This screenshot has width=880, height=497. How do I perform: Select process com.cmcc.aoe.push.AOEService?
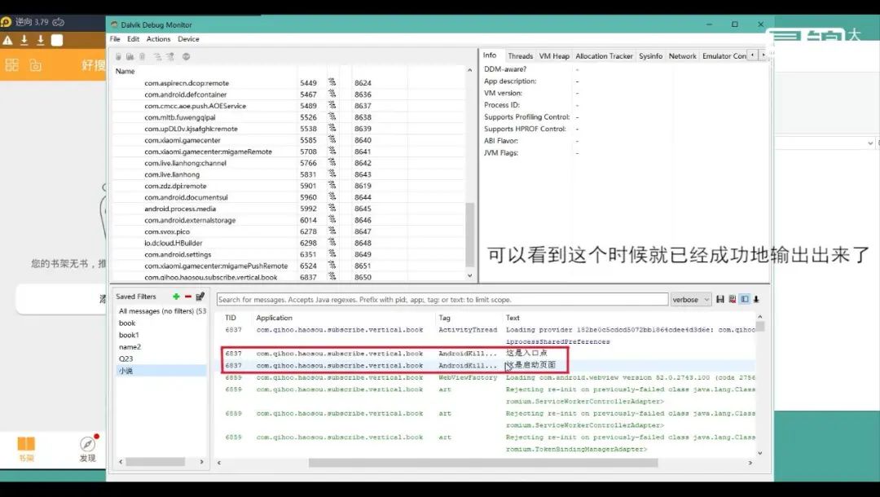click(289, 106)
